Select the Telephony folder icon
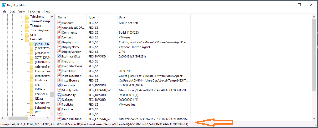 point(27,17)
